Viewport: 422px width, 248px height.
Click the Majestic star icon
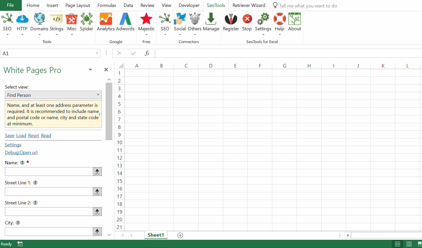coord(146,19)
